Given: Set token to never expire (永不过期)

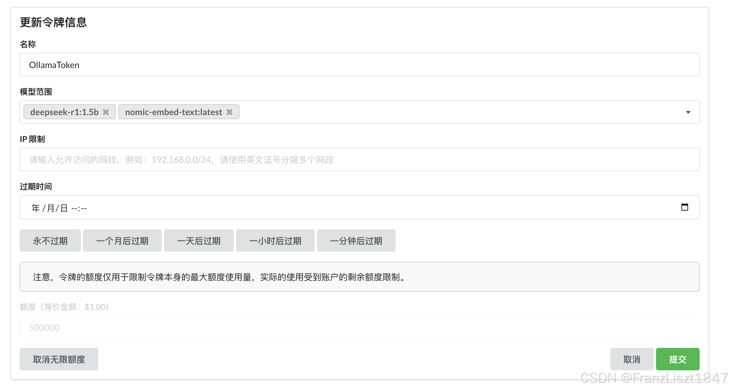Looking at the screenshot, I should (x=50, y=241).
